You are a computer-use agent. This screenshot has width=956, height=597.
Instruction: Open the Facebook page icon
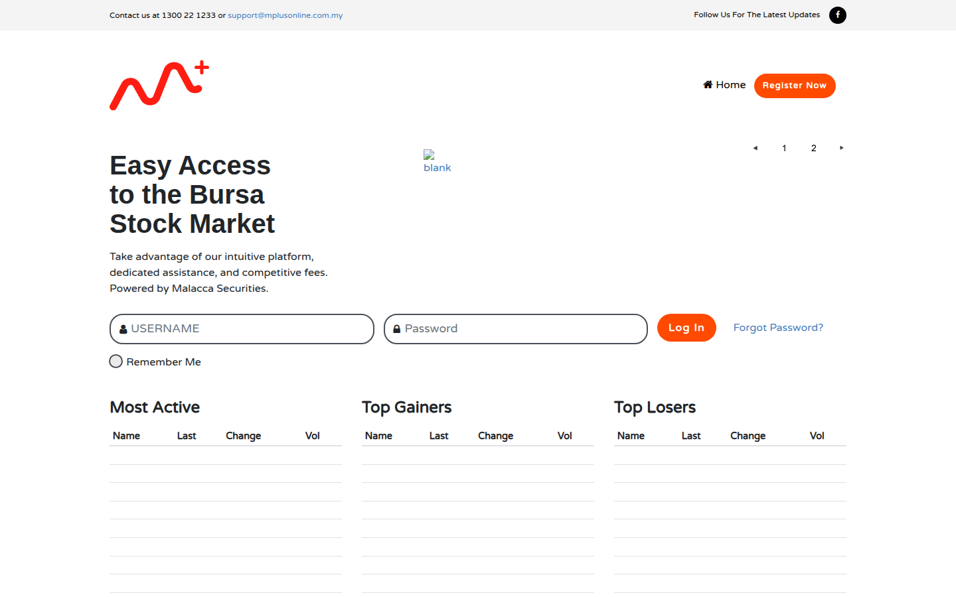pos(838,15)
